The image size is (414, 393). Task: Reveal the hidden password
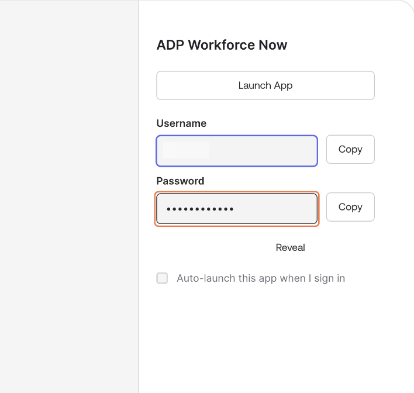coord(290,247)
